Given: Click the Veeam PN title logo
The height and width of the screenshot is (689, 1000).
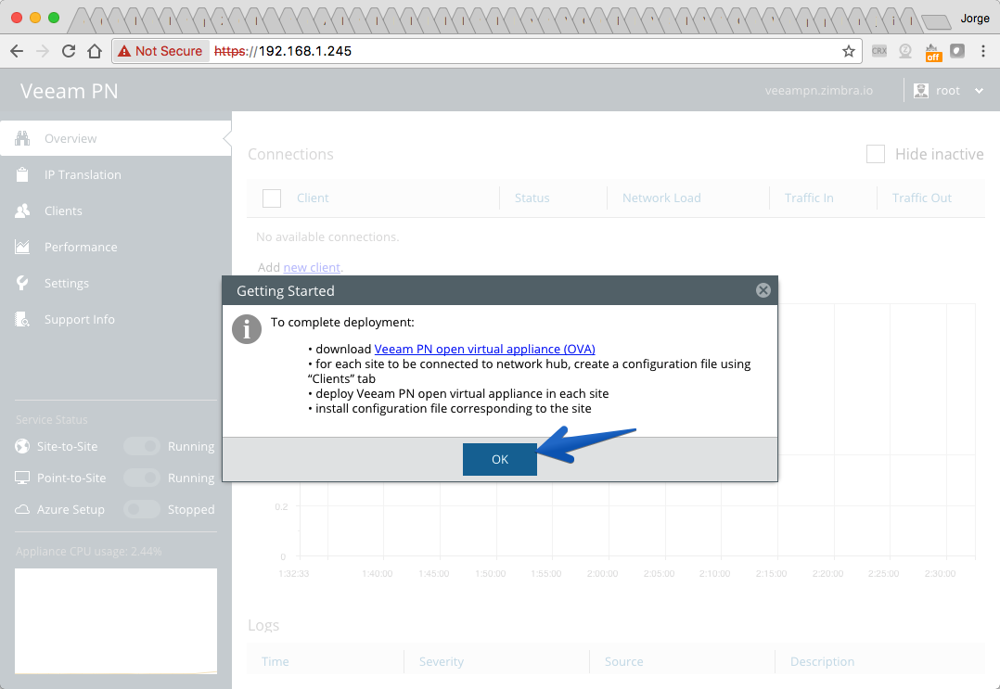Looking at the screenshot, I should click(69, 91).
